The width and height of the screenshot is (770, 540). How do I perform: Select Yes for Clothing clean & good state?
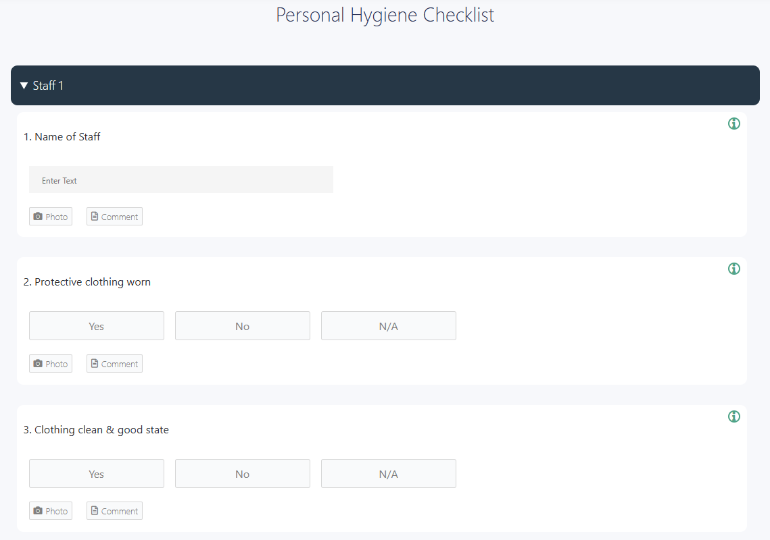(96, 473)
